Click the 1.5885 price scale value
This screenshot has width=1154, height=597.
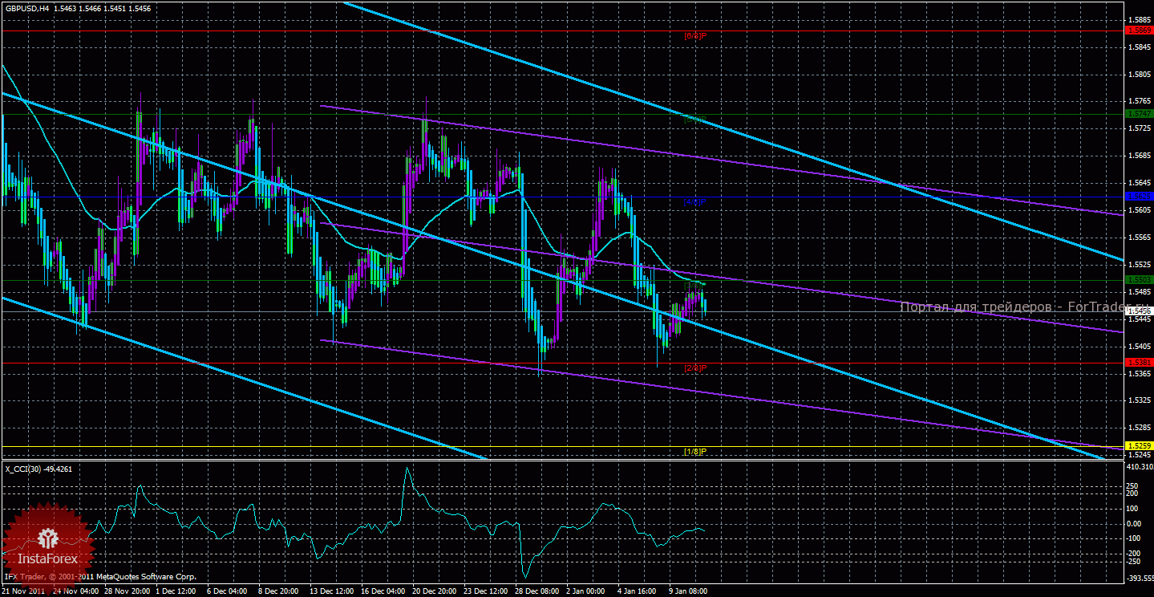coord(1140,19)
